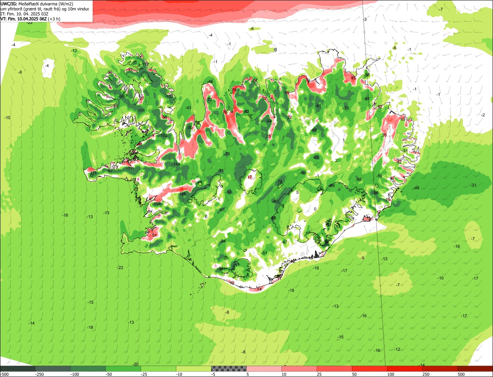Click the "-20" value near the bottom edge
This screenshot has height=377, width=493.
[135, 364]
